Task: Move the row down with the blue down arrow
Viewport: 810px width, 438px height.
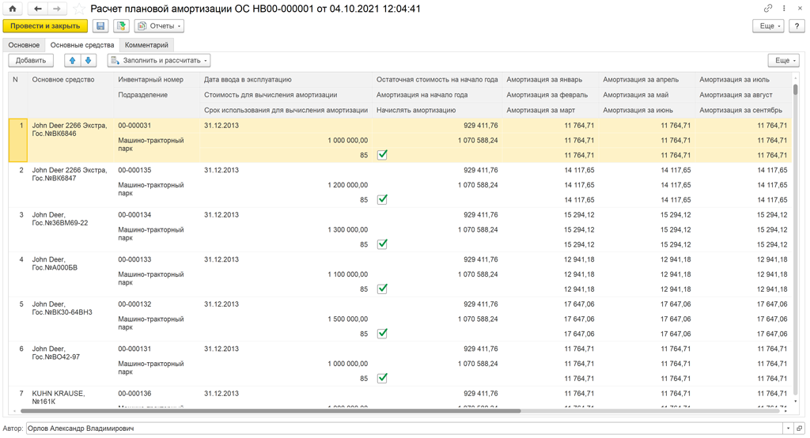Action: (x=88, y=60)
